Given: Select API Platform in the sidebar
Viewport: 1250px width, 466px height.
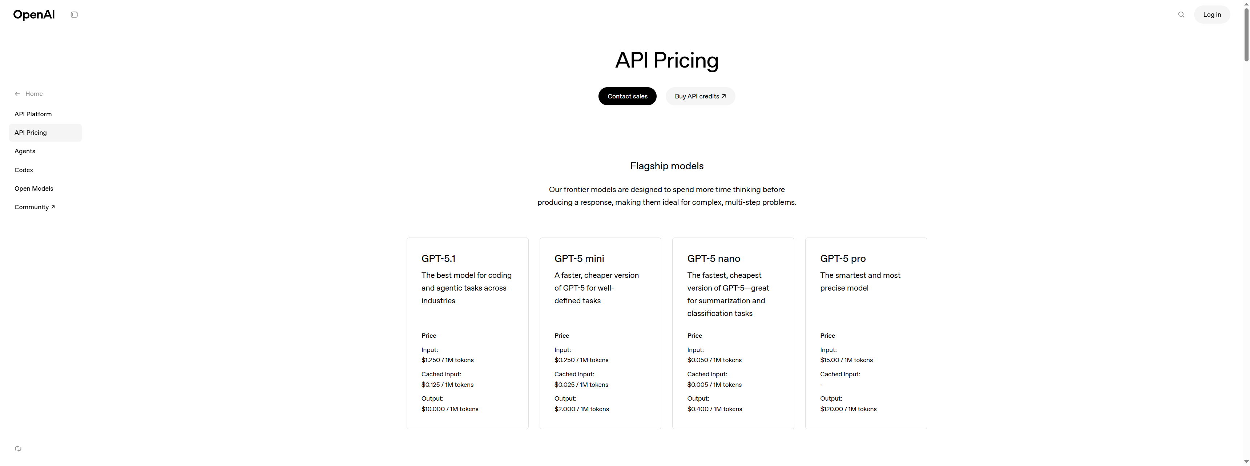Looking at the screenshot, I should 33,114.
